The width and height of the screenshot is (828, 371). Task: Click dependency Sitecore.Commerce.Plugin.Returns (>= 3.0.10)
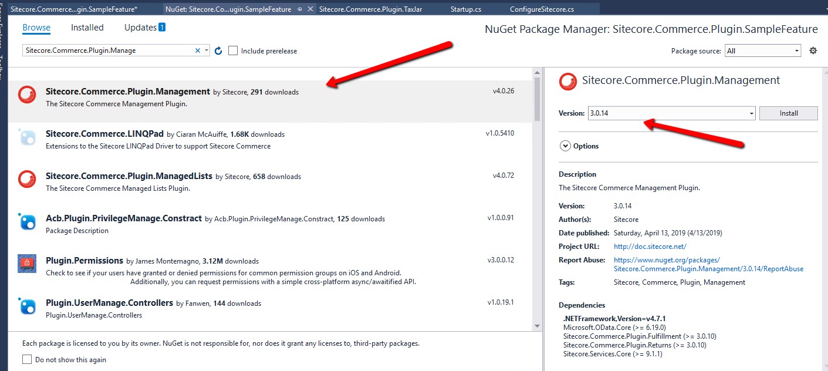click(x=635, y=345)
